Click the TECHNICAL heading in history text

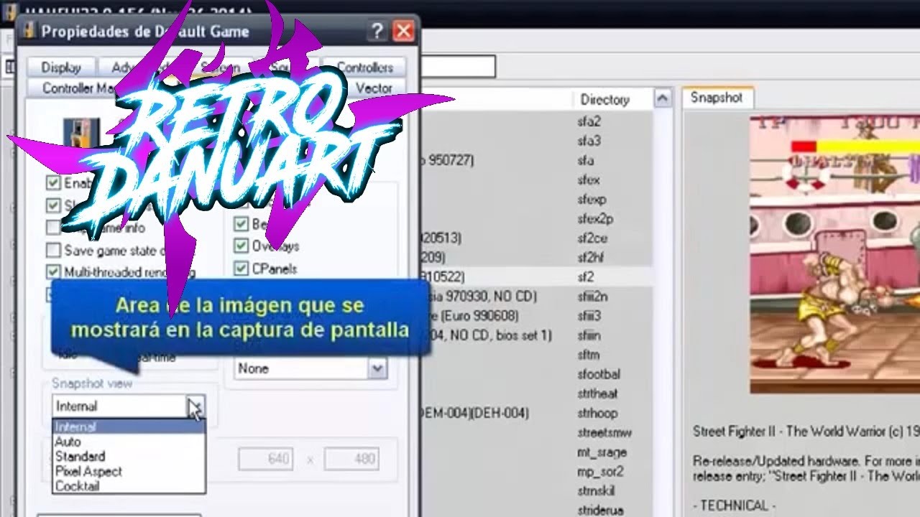click(x=734, y=506)
